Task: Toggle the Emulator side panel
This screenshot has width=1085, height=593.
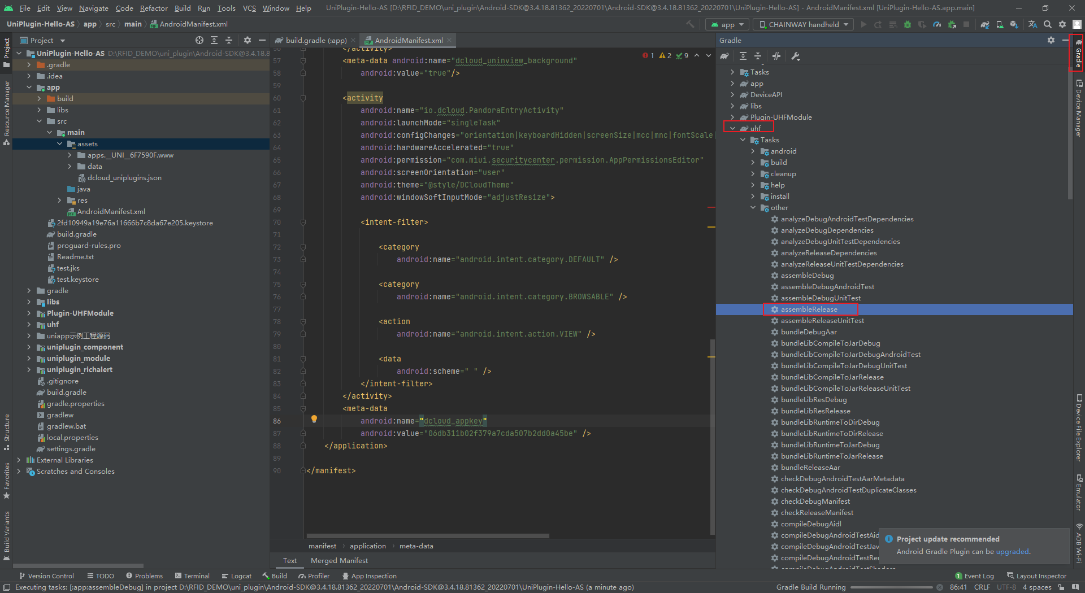Action: [1078, 491]
